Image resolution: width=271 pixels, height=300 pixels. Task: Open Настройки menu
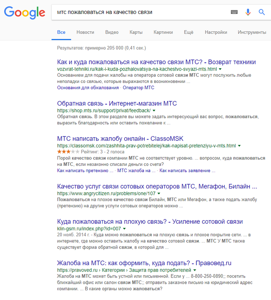coord(216,32)
